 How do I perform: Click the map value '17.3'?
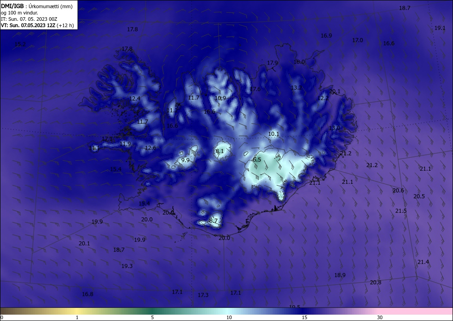click(203, 295)
